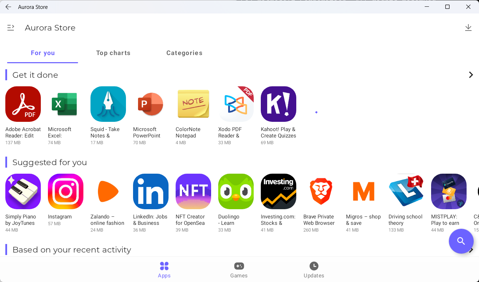Image resolution: width=479 pixels, height=282 pixels.
Task: Click the Investing.com: Stocks label
Action: (278, 220)
